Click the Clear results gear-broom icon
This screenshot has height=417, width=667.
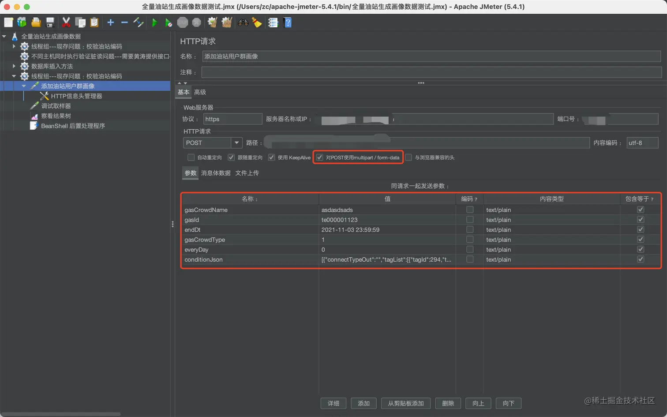(213, 22)
